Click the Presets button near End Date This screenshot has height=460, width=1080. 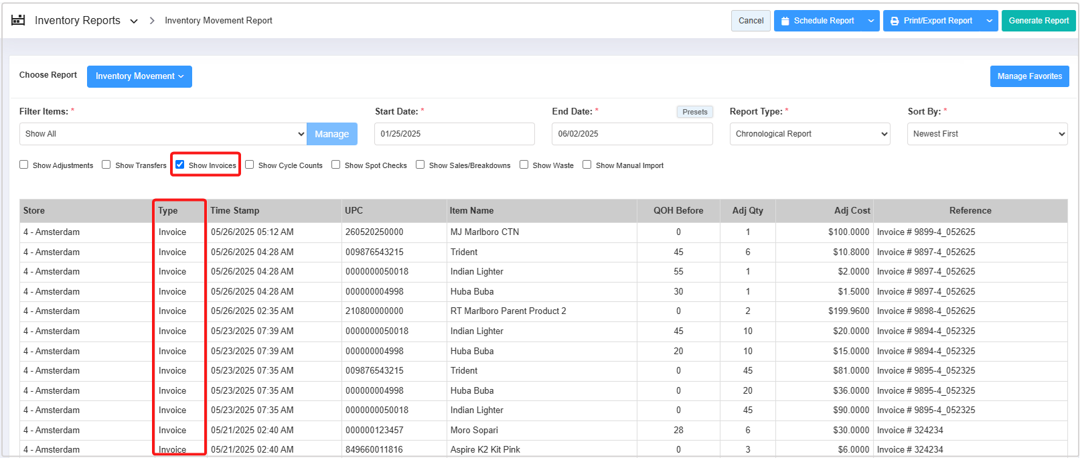click(694, 112)
